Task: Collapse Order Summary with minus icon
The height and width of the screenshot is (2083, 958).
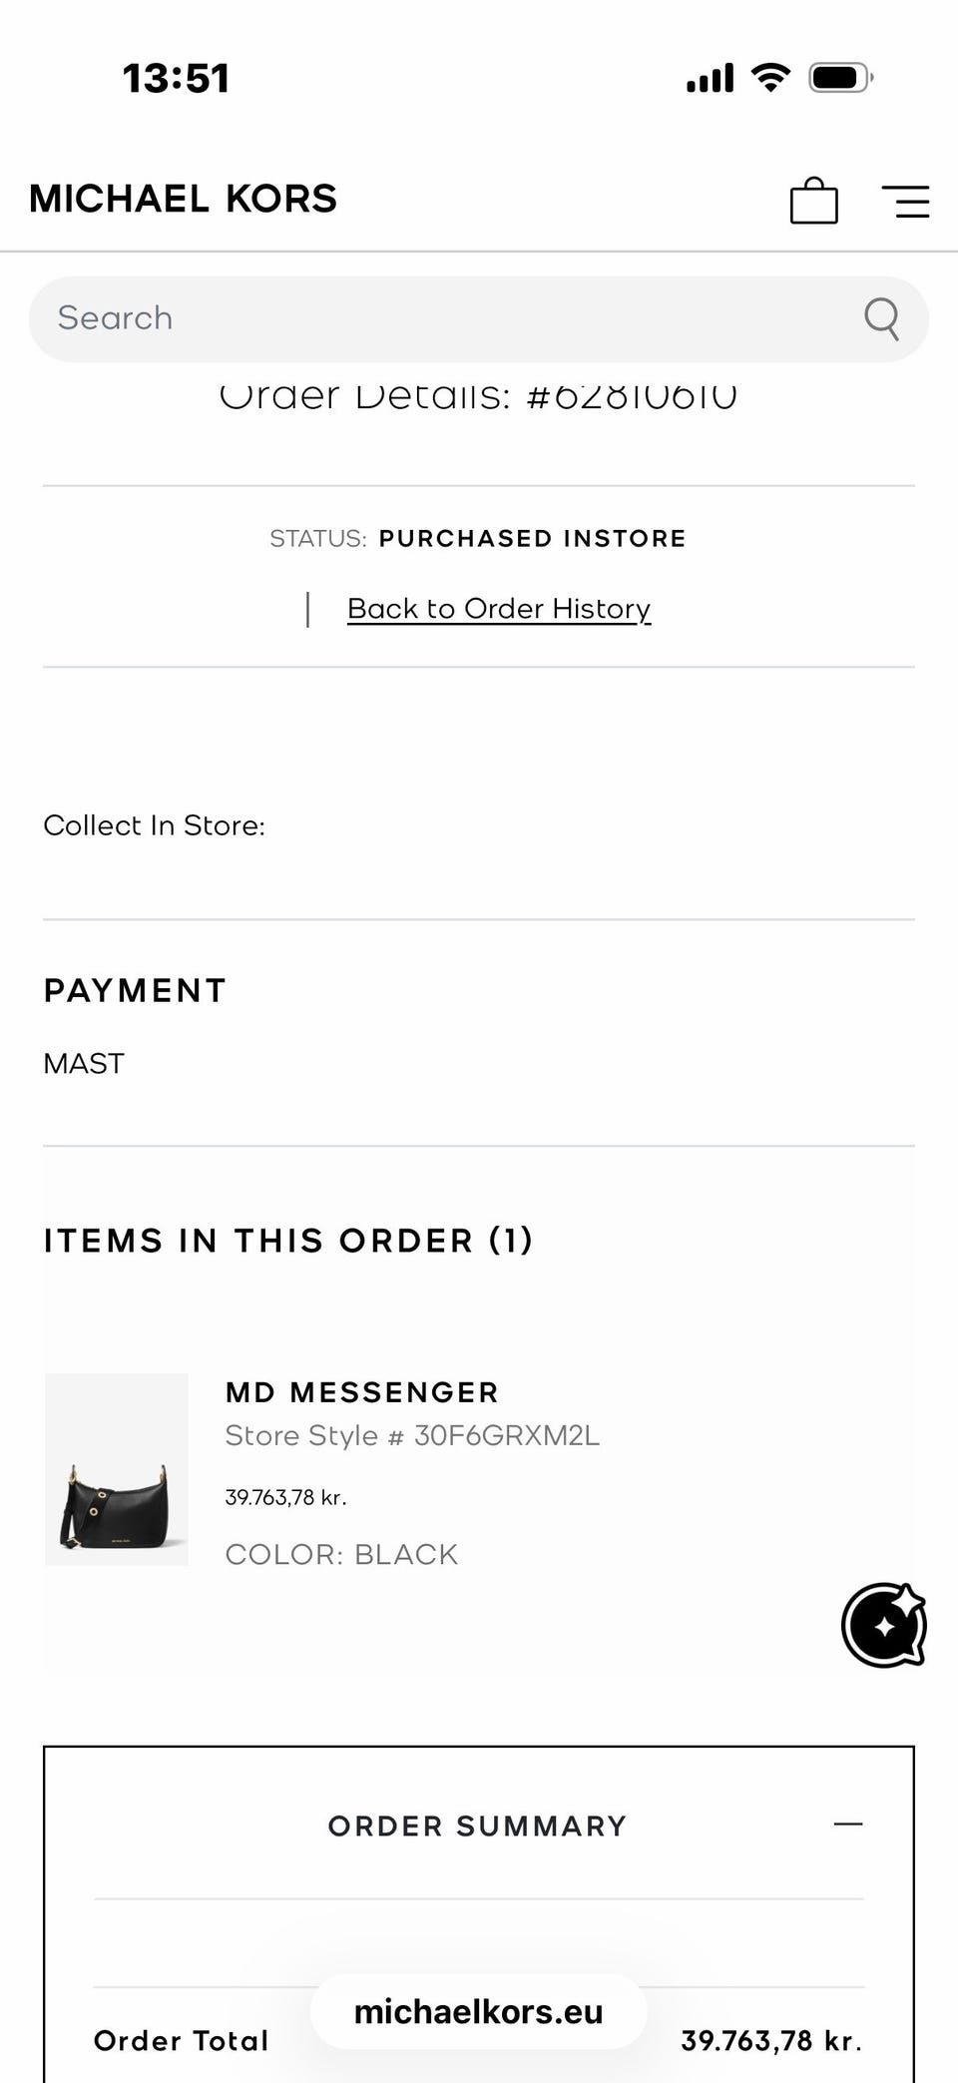Action: click(847, 1823)
